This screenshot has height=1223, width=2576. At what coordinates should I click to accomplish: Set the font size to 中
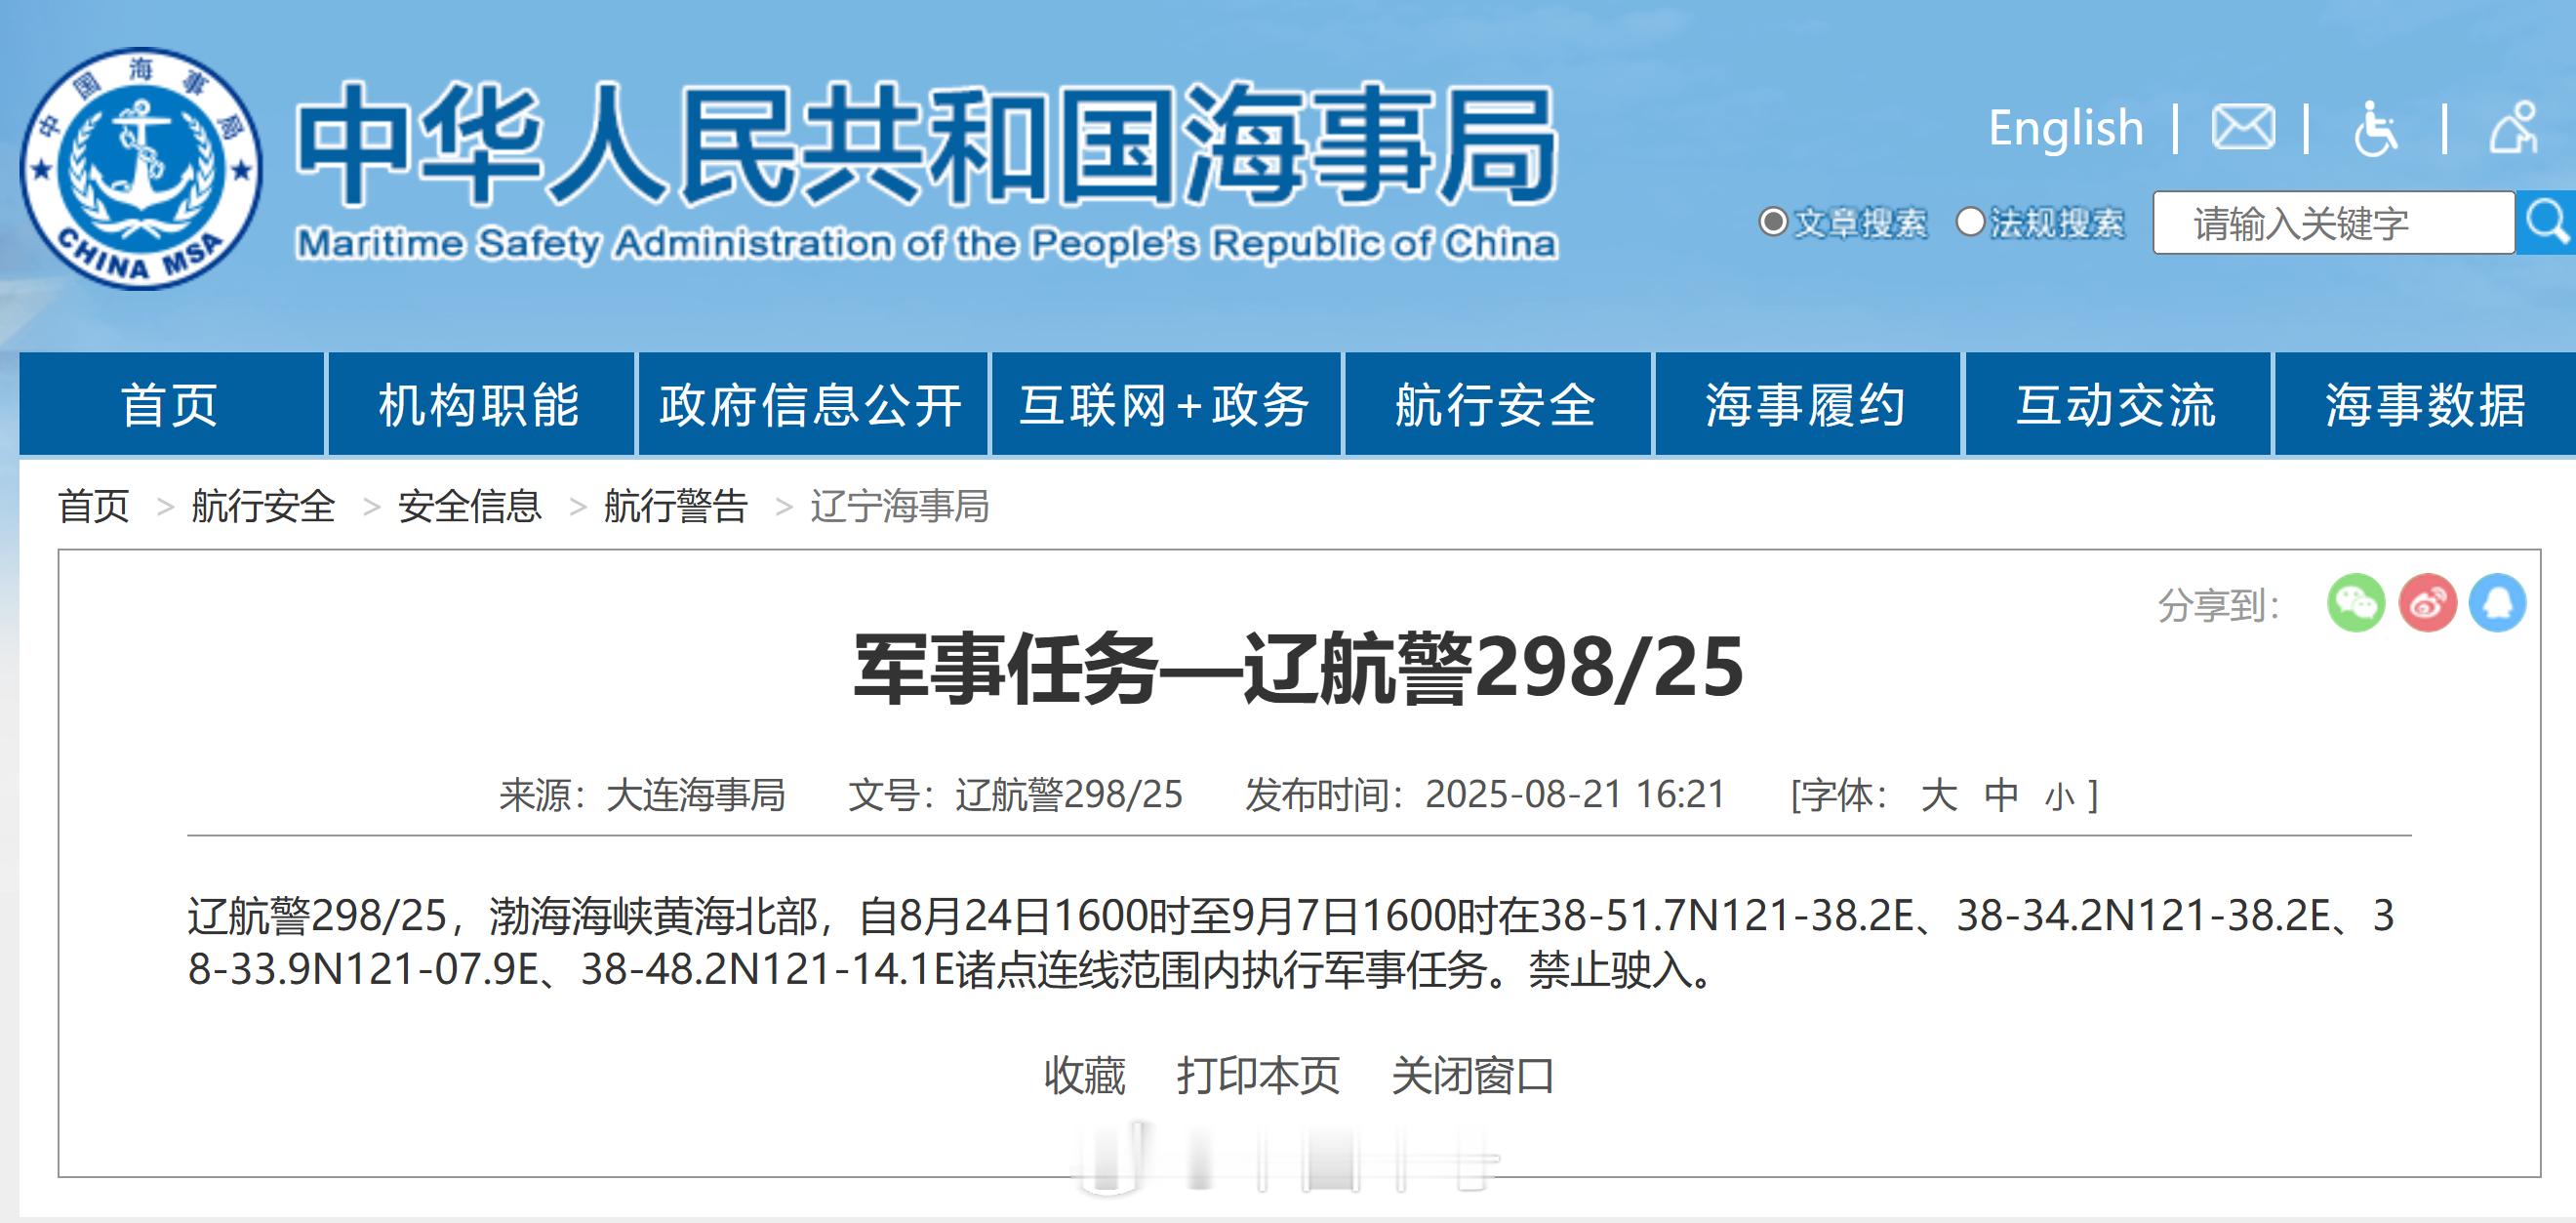coord(2001,795)
